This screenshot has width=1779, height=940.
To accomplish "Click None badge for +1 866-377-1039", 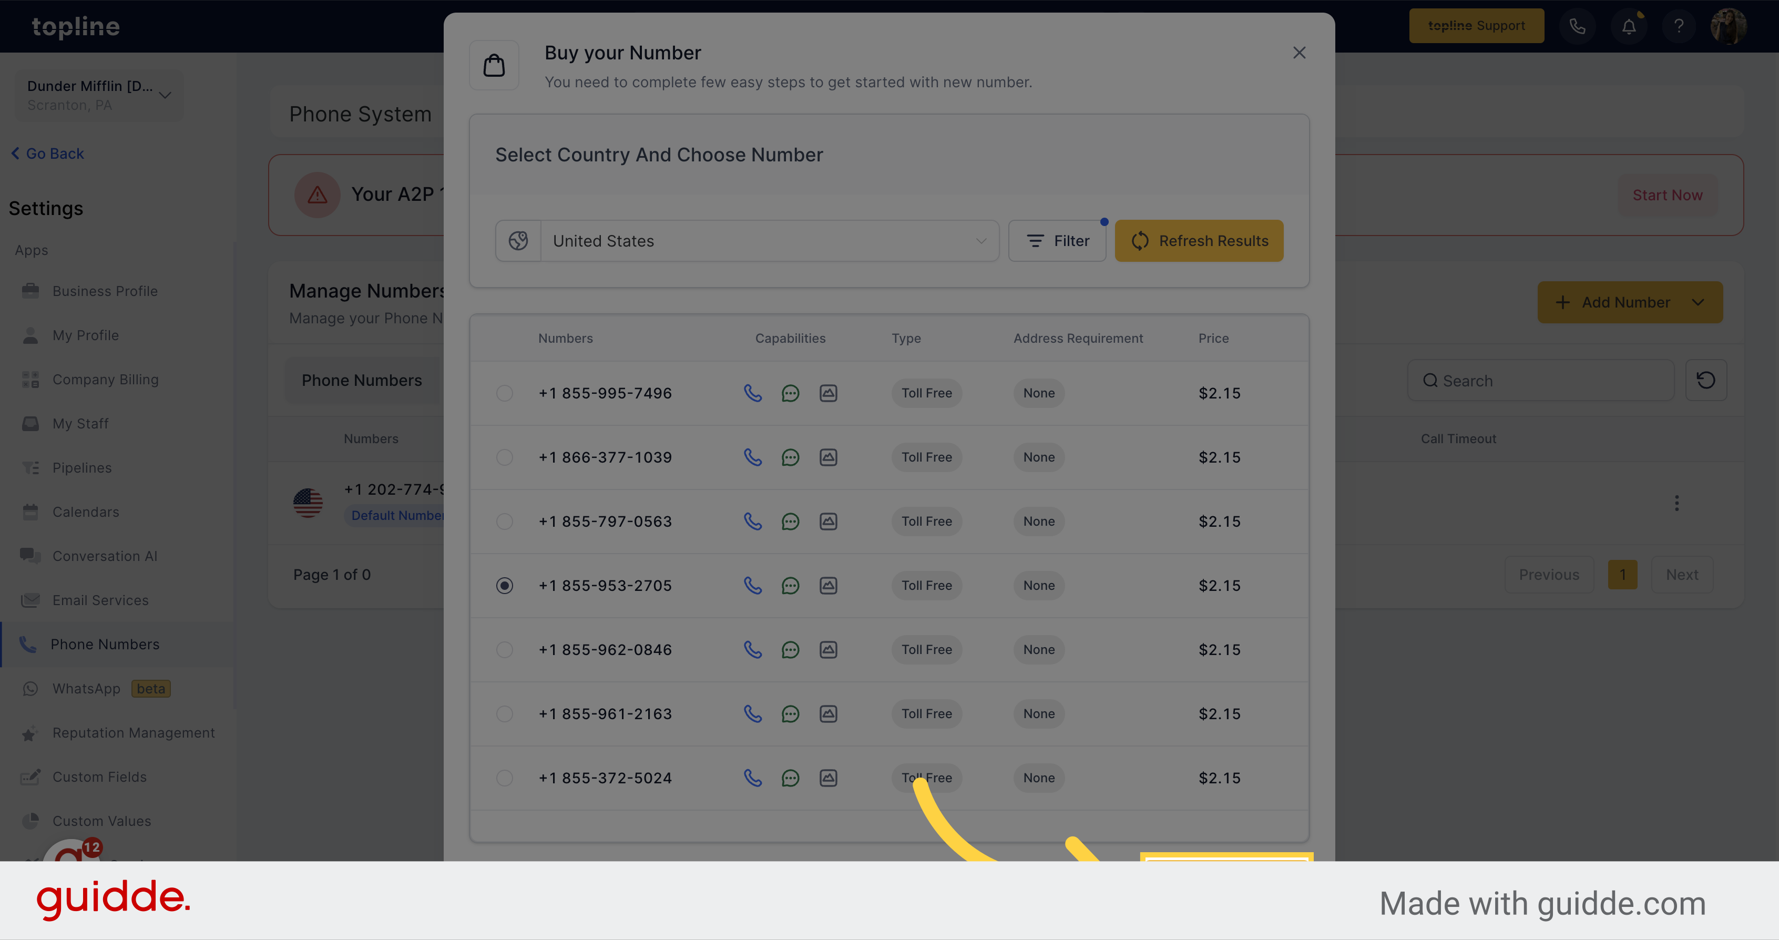I will coord(1039,457).
